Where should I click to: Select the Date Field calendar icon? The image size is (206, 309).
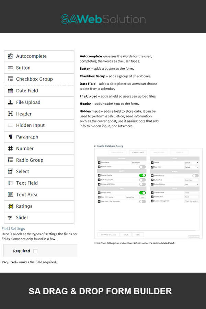click(x=10, y=91)
